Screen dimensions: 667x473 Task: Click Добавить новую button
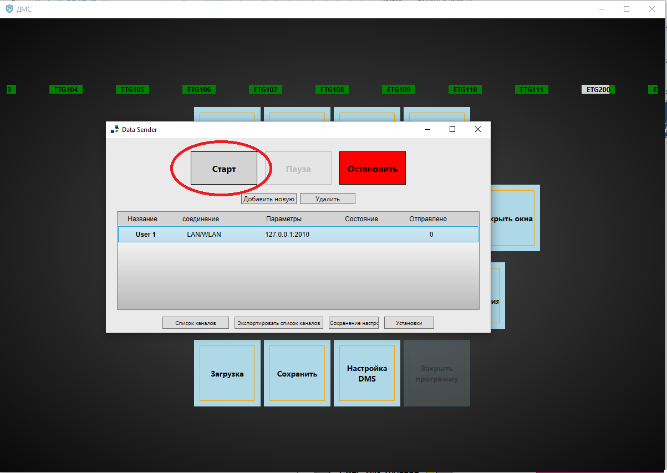(x=269, y=199)
